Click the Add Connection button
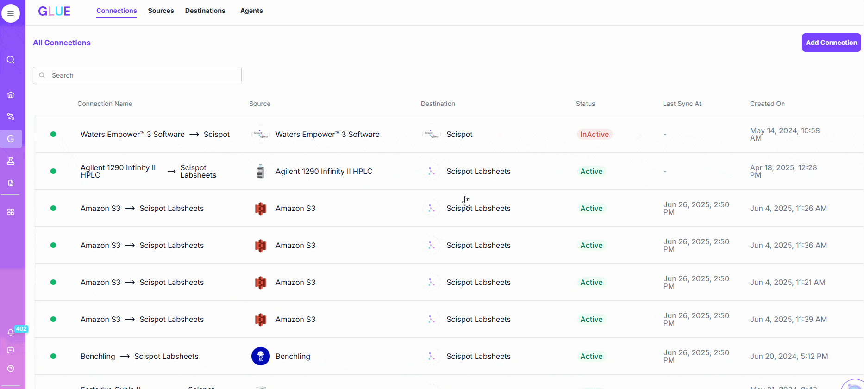The width and height of the screenshot is (864, 389). [832, 43]
